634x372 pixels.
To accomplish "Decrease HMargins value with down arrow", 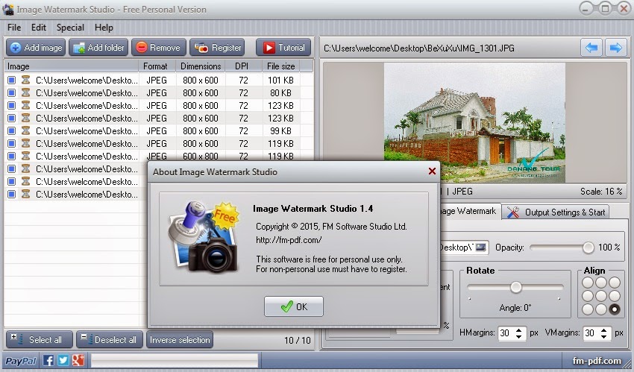I will 519,336.
